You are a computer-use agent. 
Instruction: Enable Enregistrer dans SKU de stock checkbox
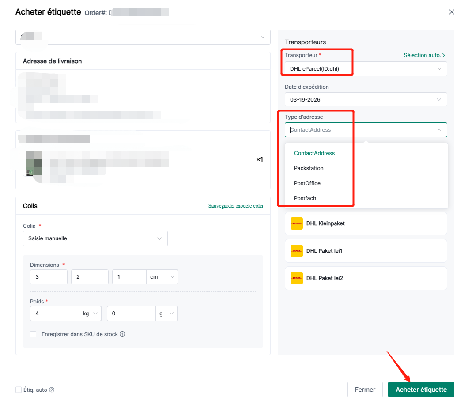pos(33,334)
